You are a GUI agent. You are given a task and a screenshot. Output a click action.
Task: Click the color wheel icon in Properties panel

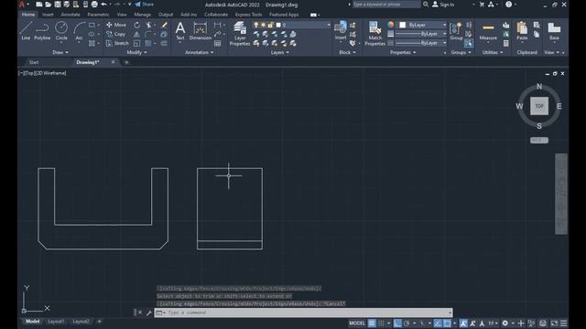point(391,25)
